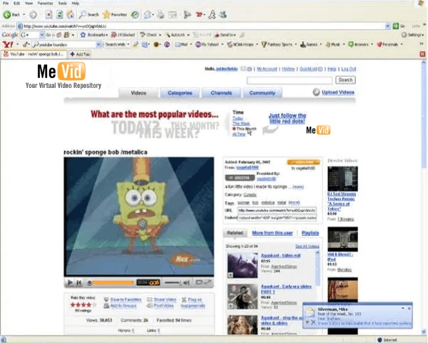The image size is (428, 343).
Task: Click the rewind-to-start player button
Action: click(79, 282)
